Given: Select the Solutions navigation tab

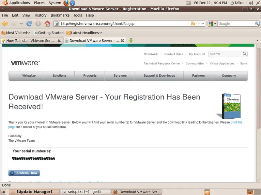Looking at the screenshot, I should [59, 76].
